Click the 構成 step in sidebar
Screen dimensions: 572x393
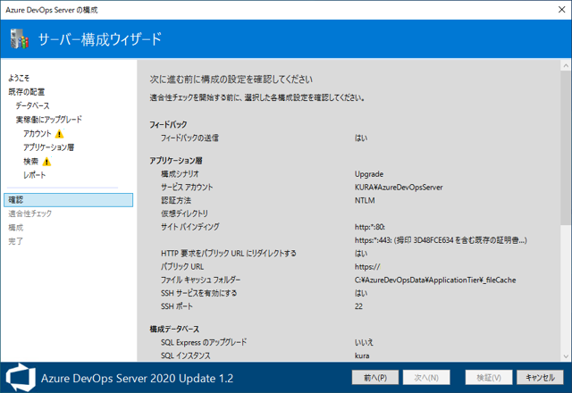click(x=16, y=228)
